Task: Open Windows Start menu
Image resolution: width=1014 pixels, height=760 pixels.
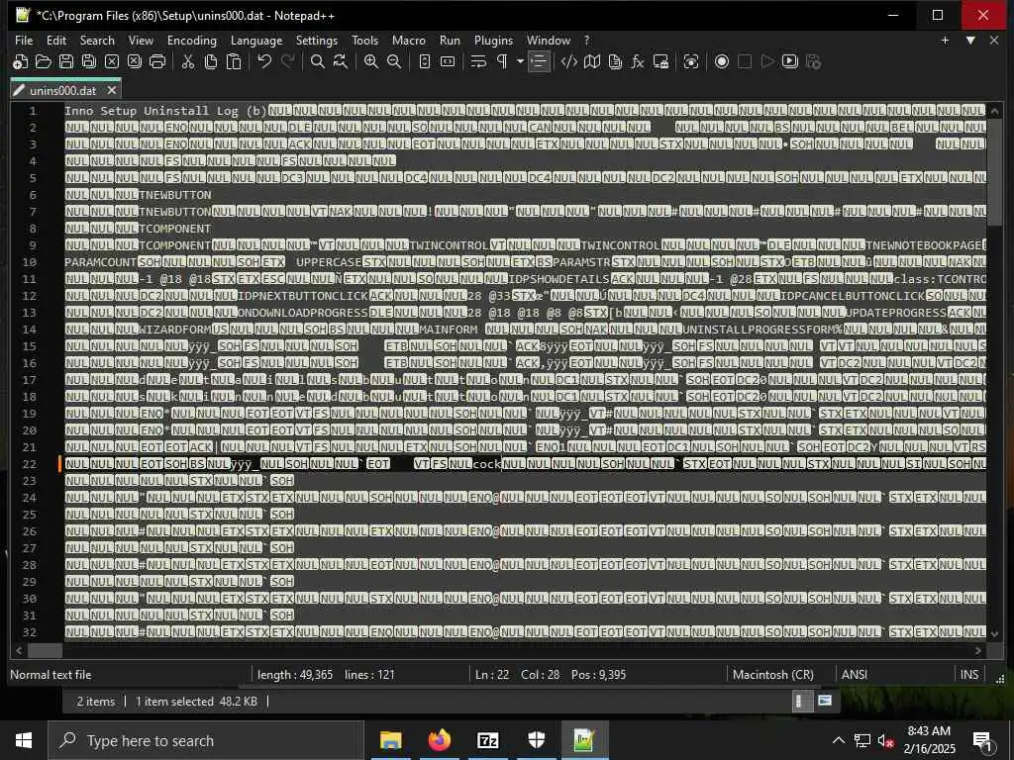Action: pos(24,740)
